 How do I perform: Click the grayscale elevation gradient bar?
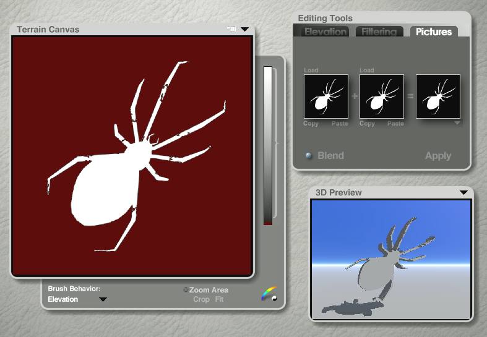268,145
